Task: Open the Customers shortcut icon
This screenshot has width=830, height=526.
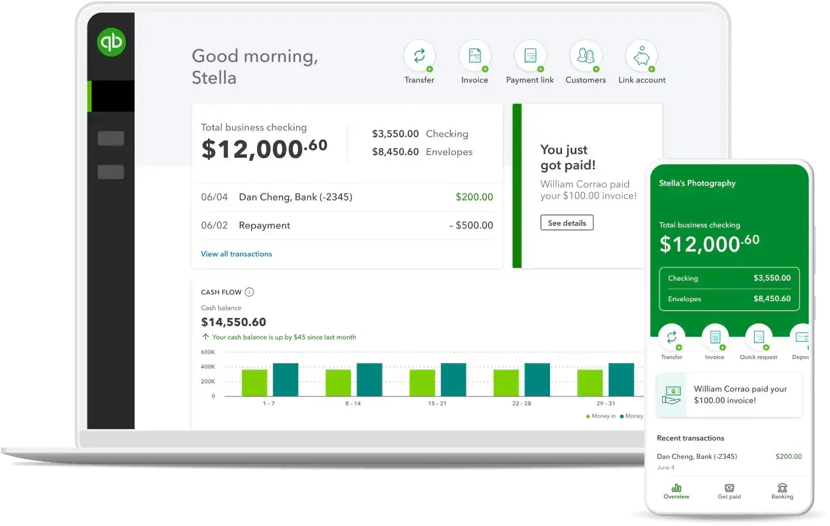Action: (x=585, y=56)
